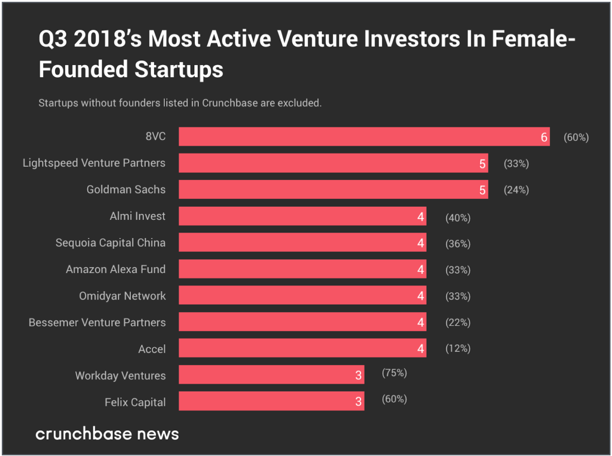This screenshot has width=612, height=456.
Task: Select the Felix Capital bar
Action: pos(271,402)
